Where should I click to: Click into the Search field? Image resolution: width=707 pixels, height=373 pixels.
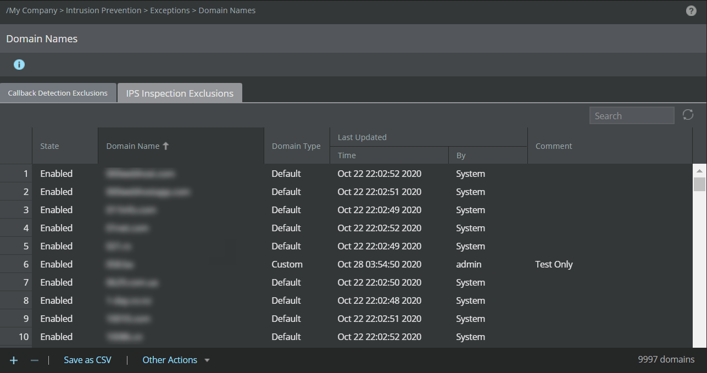pos(632,115)
